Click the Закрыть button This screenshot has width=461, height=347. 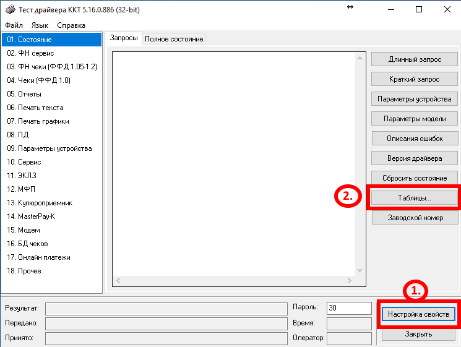point(418,334)
